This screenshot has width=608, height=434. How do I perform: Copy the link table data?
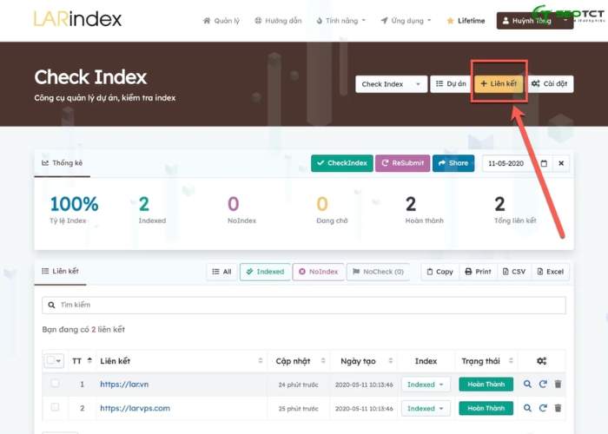pyautogui.click(x=440, y=272)
